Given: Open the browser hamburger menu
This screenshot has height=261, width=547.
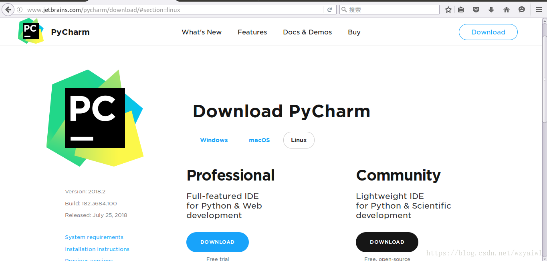Looking at the screenshot, I should pos(539,10).
